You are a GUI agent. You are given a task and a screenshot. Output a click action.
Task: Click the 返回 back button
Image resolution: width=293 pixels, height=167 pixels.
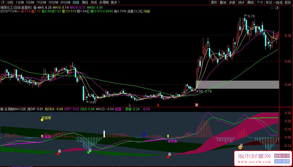[288, 2]
